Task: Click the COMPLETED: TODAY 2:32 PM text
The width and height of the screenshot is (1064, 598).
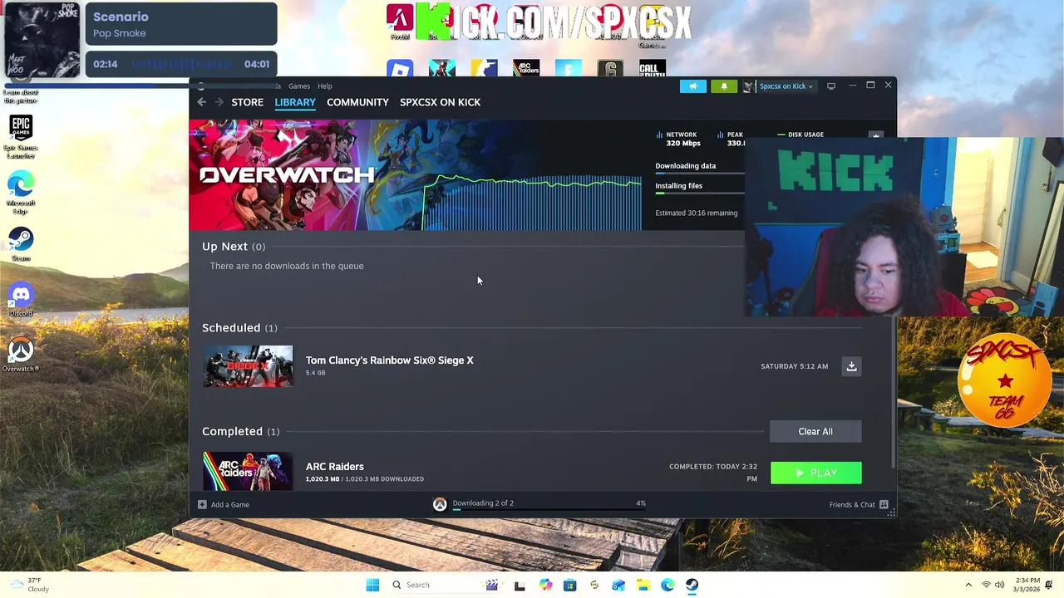Action: 713,472
